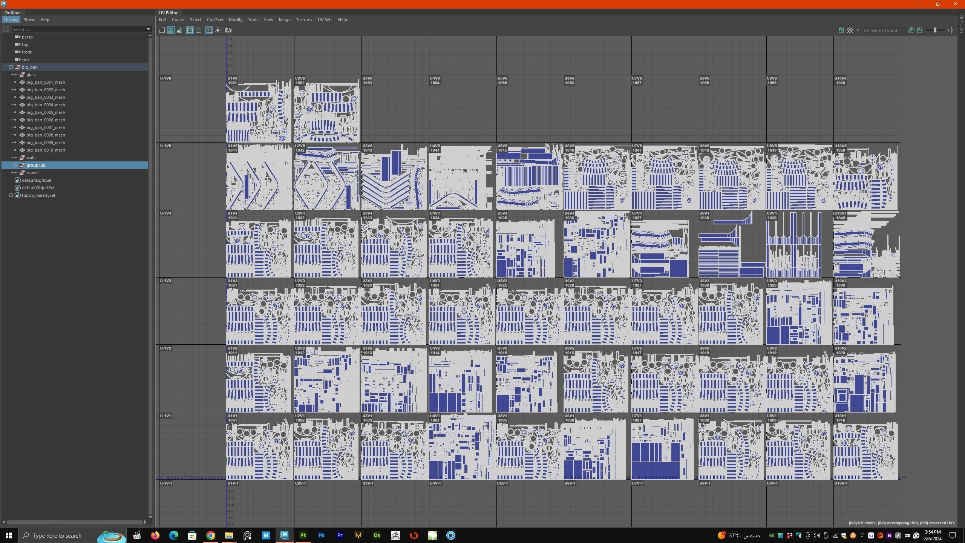Collapse the big_ban group in Outliner
This screenshot has width=965, height=543.
(11, 67)
